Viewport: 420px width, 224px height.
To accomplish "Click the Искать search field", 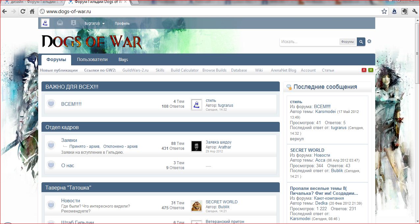I will [309, 42].
